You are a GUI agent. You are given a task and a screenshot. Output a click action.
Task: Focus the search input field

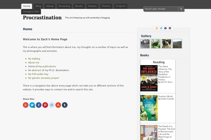[161, 9]
